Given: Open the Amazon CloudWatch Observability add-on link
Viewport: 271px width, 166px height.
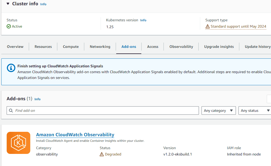Looking at the screenshot, I should pyautogui.click(x=75, y=135).
